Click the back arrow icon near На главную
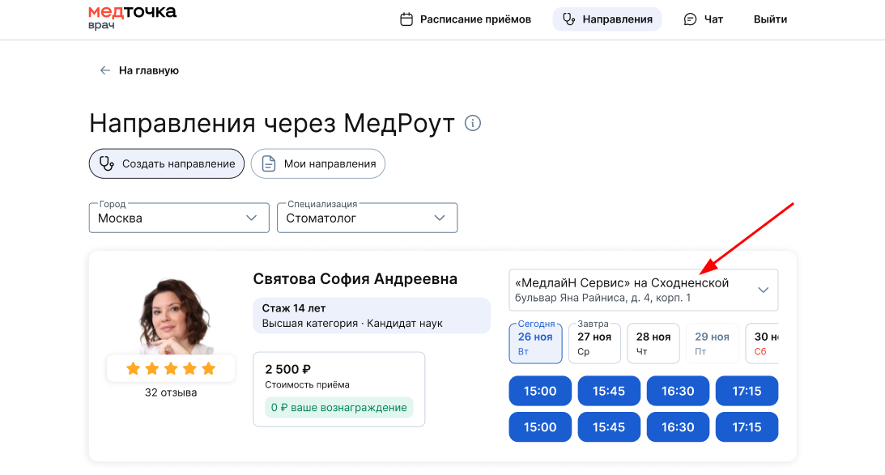This screenshot has width=885, height=475. point(104,70)
